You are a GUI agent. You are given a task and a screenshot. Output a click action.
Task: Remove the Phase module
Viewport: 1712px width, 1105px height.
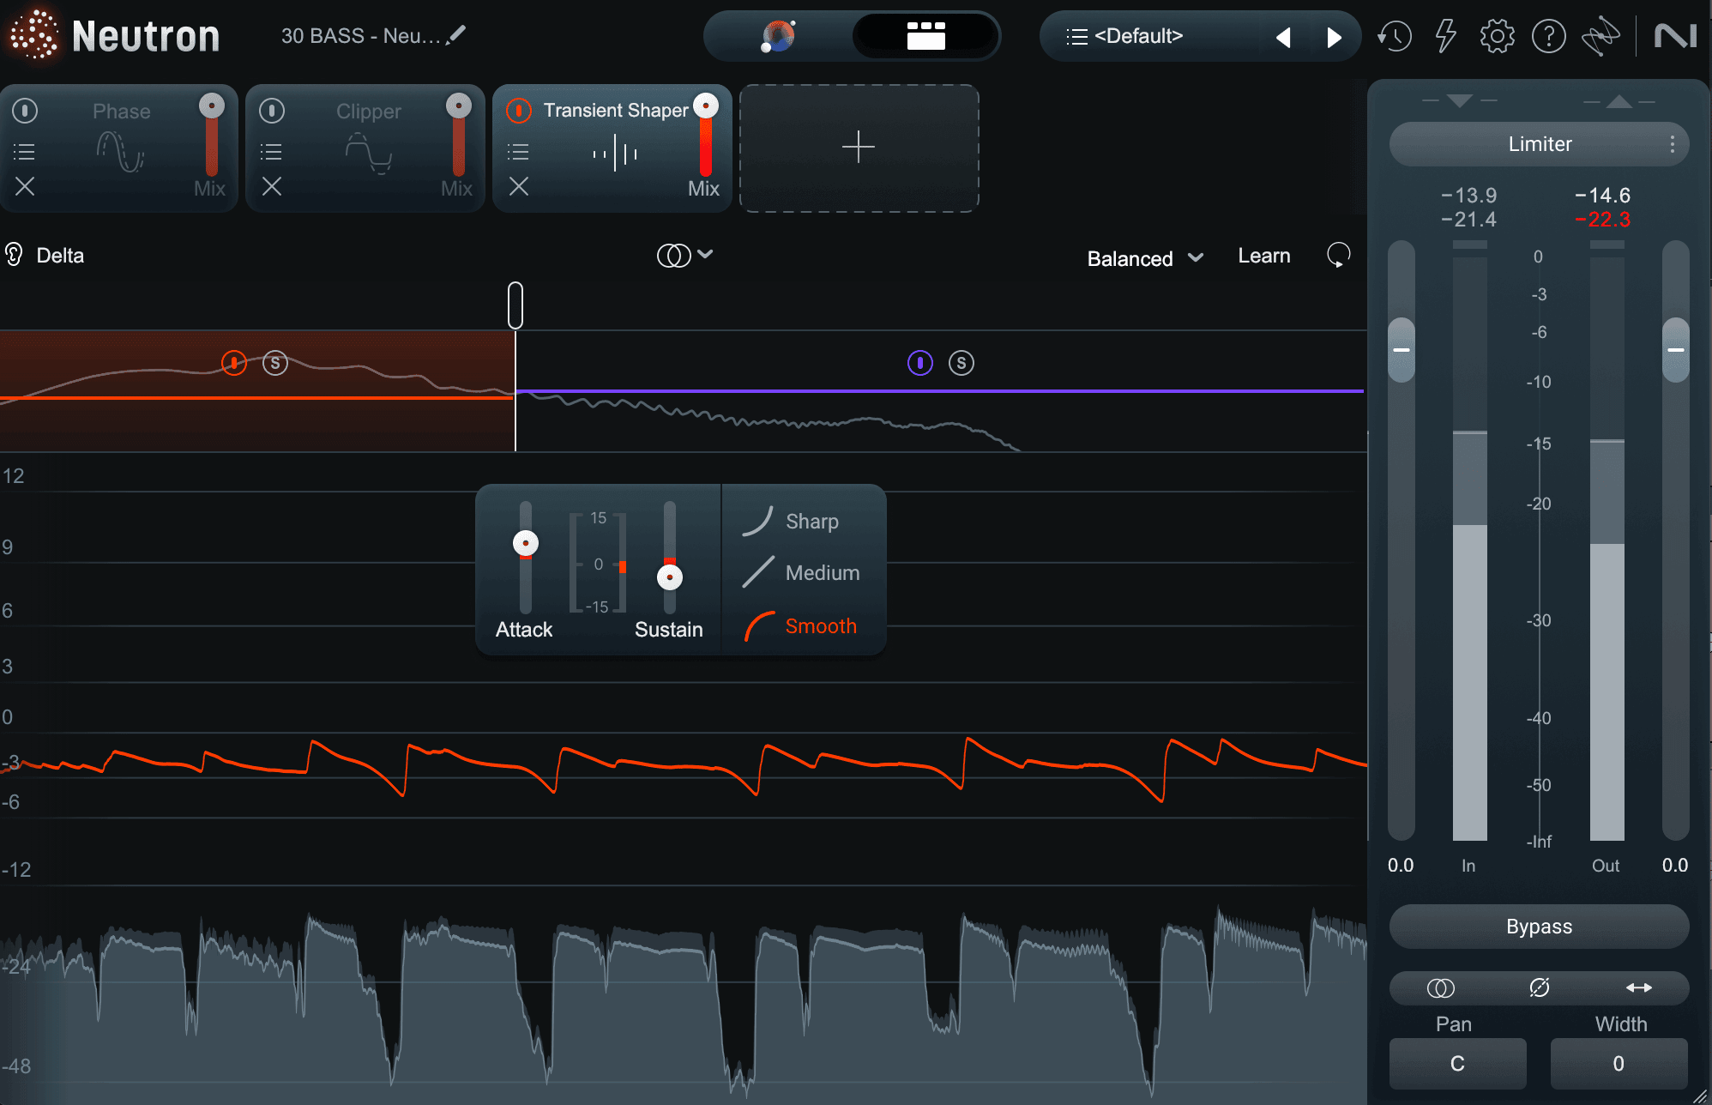[x=25, y=186]
